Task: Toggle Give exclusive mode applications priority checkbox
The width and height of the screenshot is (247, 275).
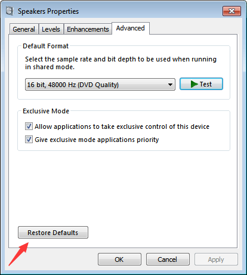Action: tap(29, 140)
